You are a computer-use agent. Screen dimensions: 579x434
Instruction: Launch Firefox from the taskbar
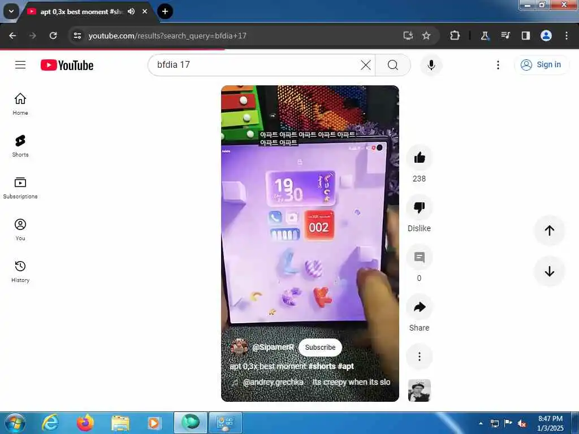coord(85,423)
